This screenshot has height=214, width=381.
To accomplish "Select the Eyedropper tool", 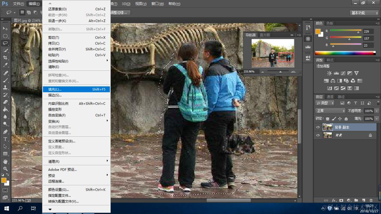I will (x=5, y=65).
